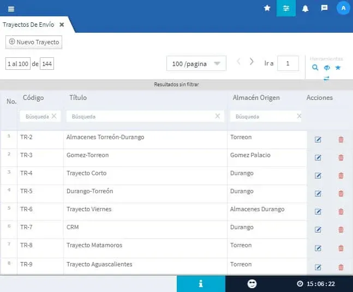Viewport: 353px width, 292px height.
Task: Close the Trayectos De Envío tab
Action: point(62,25)
